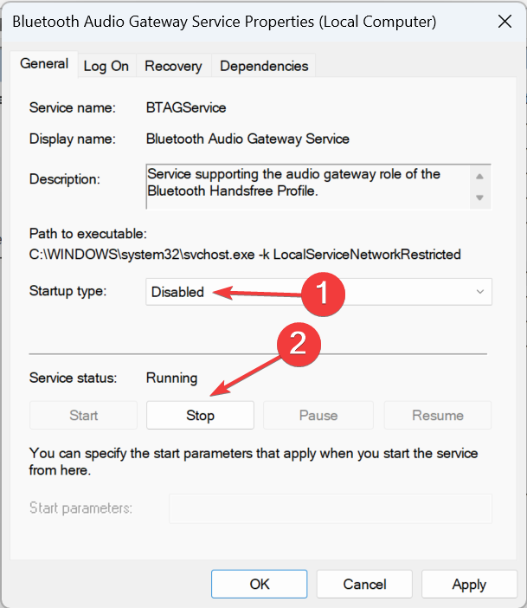Click the disabled Start button
527x608 pixels.
[x=83, y=415]
